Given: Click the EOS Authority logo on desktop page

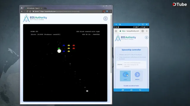Looking at the screenshot, I should [x=35, y=18].
